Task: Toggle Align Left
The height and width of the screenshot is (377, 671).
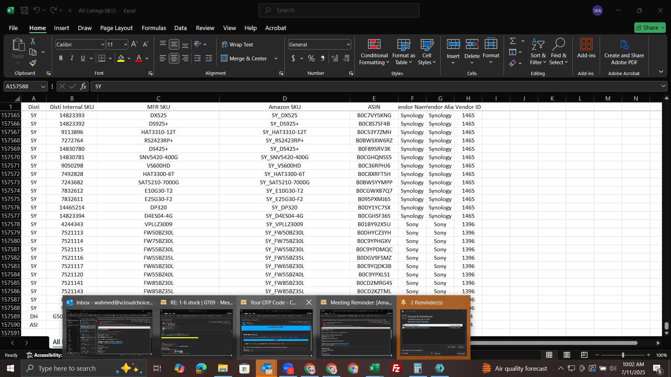Action: [x=163, y=58]
